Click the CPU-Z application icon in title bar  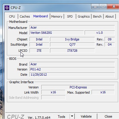[x=7, y=8]
